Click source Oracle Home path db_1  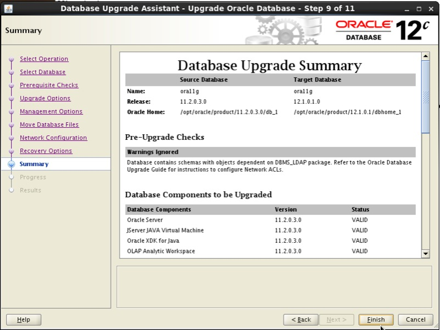pyautogui.click(x=229, y=112)
